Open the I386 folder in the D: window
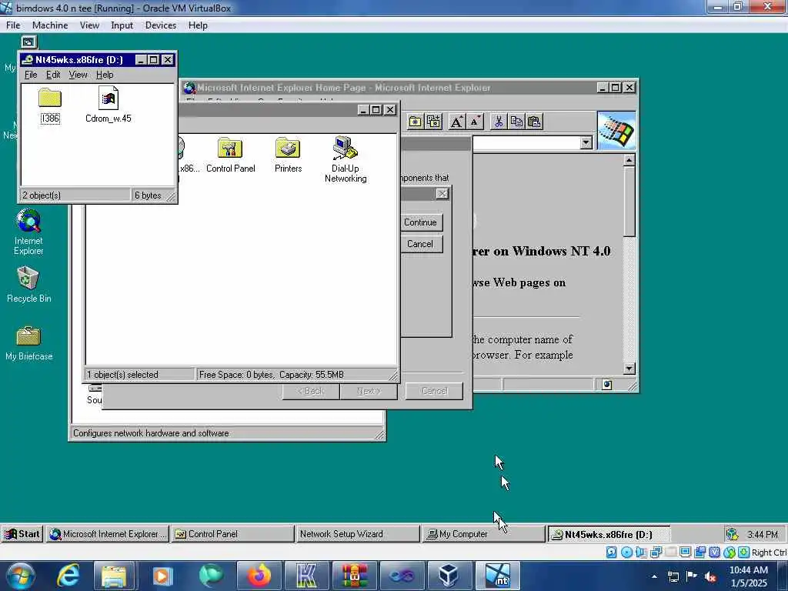Image resolution: width=788 pixels, height=591 pixels. (x=50, y=105)
